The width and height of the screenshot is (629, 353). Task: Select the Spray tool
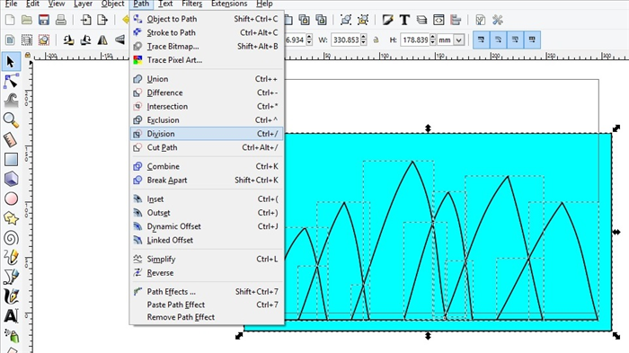(x=11, y=335)
